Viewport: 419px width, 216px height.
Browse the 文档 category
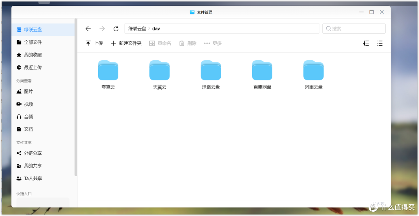pos(43,129)
